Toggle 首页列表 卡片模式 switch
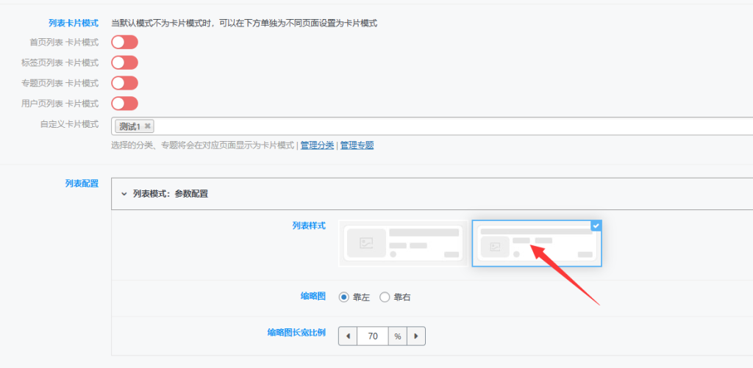Screen dimensions: 753x368 tap(124, 42)
